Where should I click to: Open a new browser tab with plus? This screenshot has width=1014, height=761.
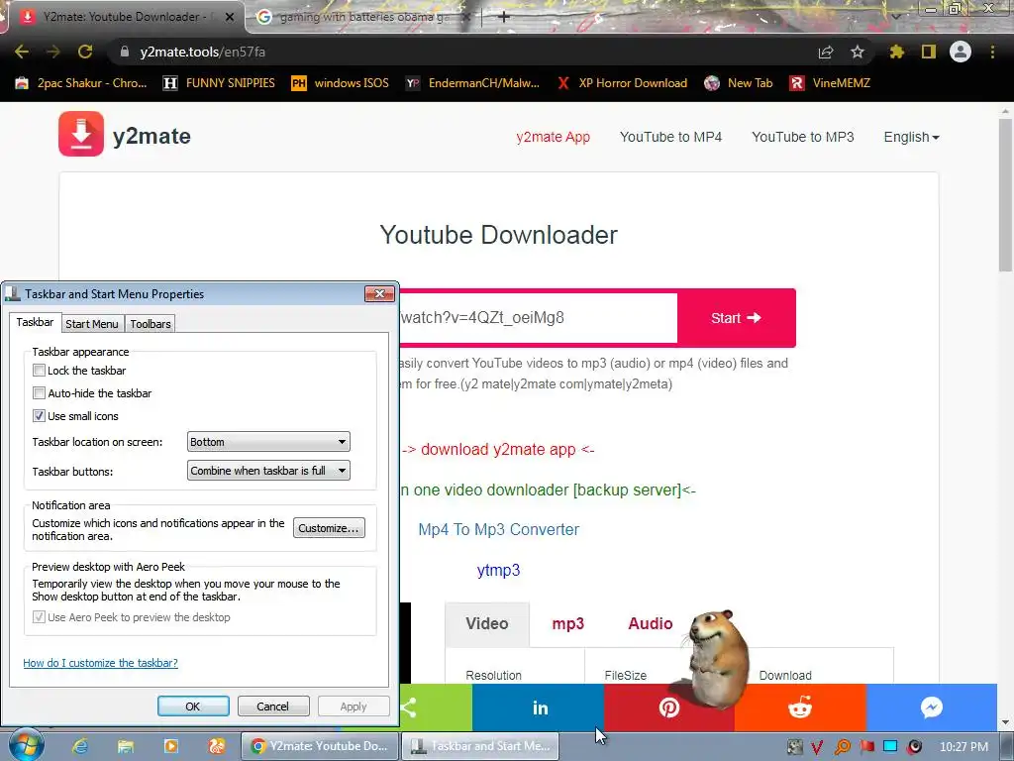[x=504, y=17]
